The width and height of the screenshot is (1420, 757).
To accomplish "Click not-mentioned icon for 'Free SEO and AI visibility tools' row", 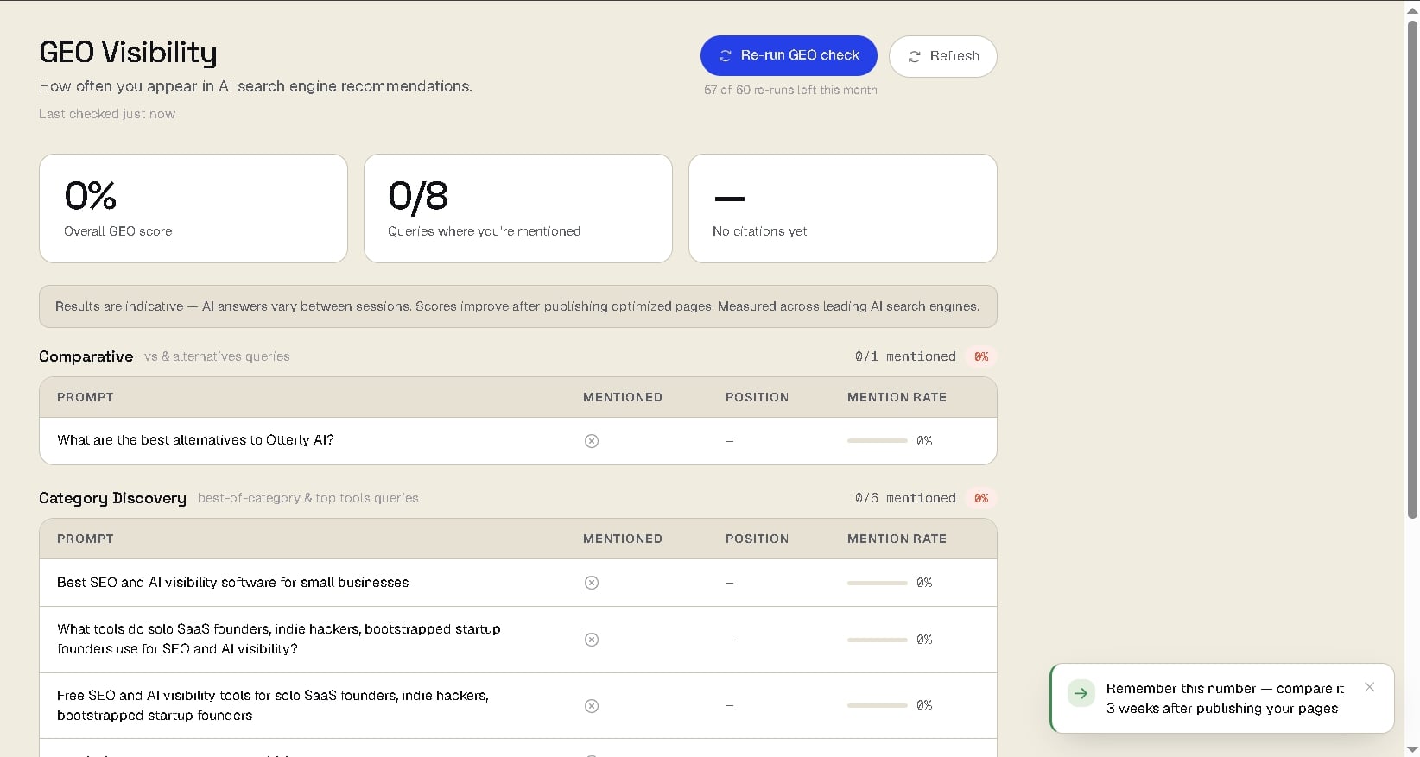I will [x=592, y=706].
